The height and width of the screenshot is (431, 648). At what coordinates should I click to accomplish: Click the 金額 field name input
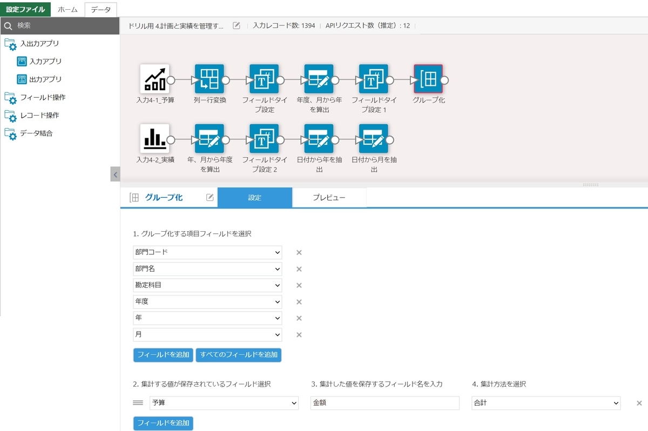click(x=384, y=403)
